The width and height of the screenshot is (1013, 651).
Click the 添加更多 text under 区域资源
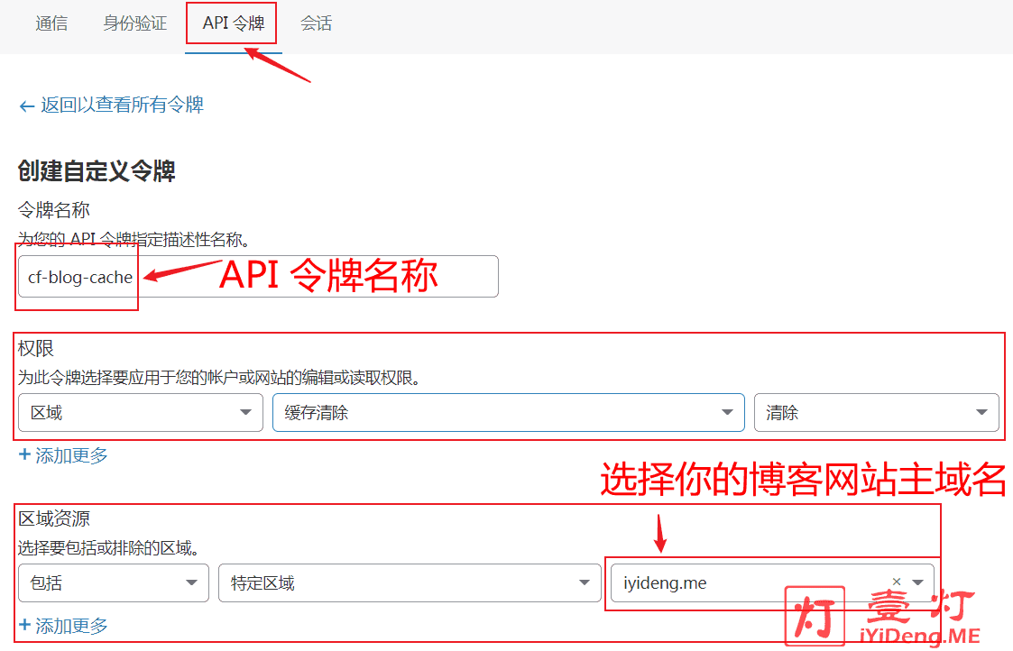(71, 625)
